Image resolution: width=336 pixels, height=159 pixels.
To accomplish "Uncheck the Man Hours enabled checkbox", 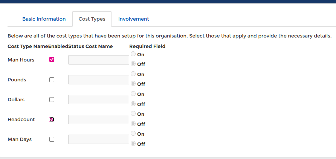I will point(52,60).
